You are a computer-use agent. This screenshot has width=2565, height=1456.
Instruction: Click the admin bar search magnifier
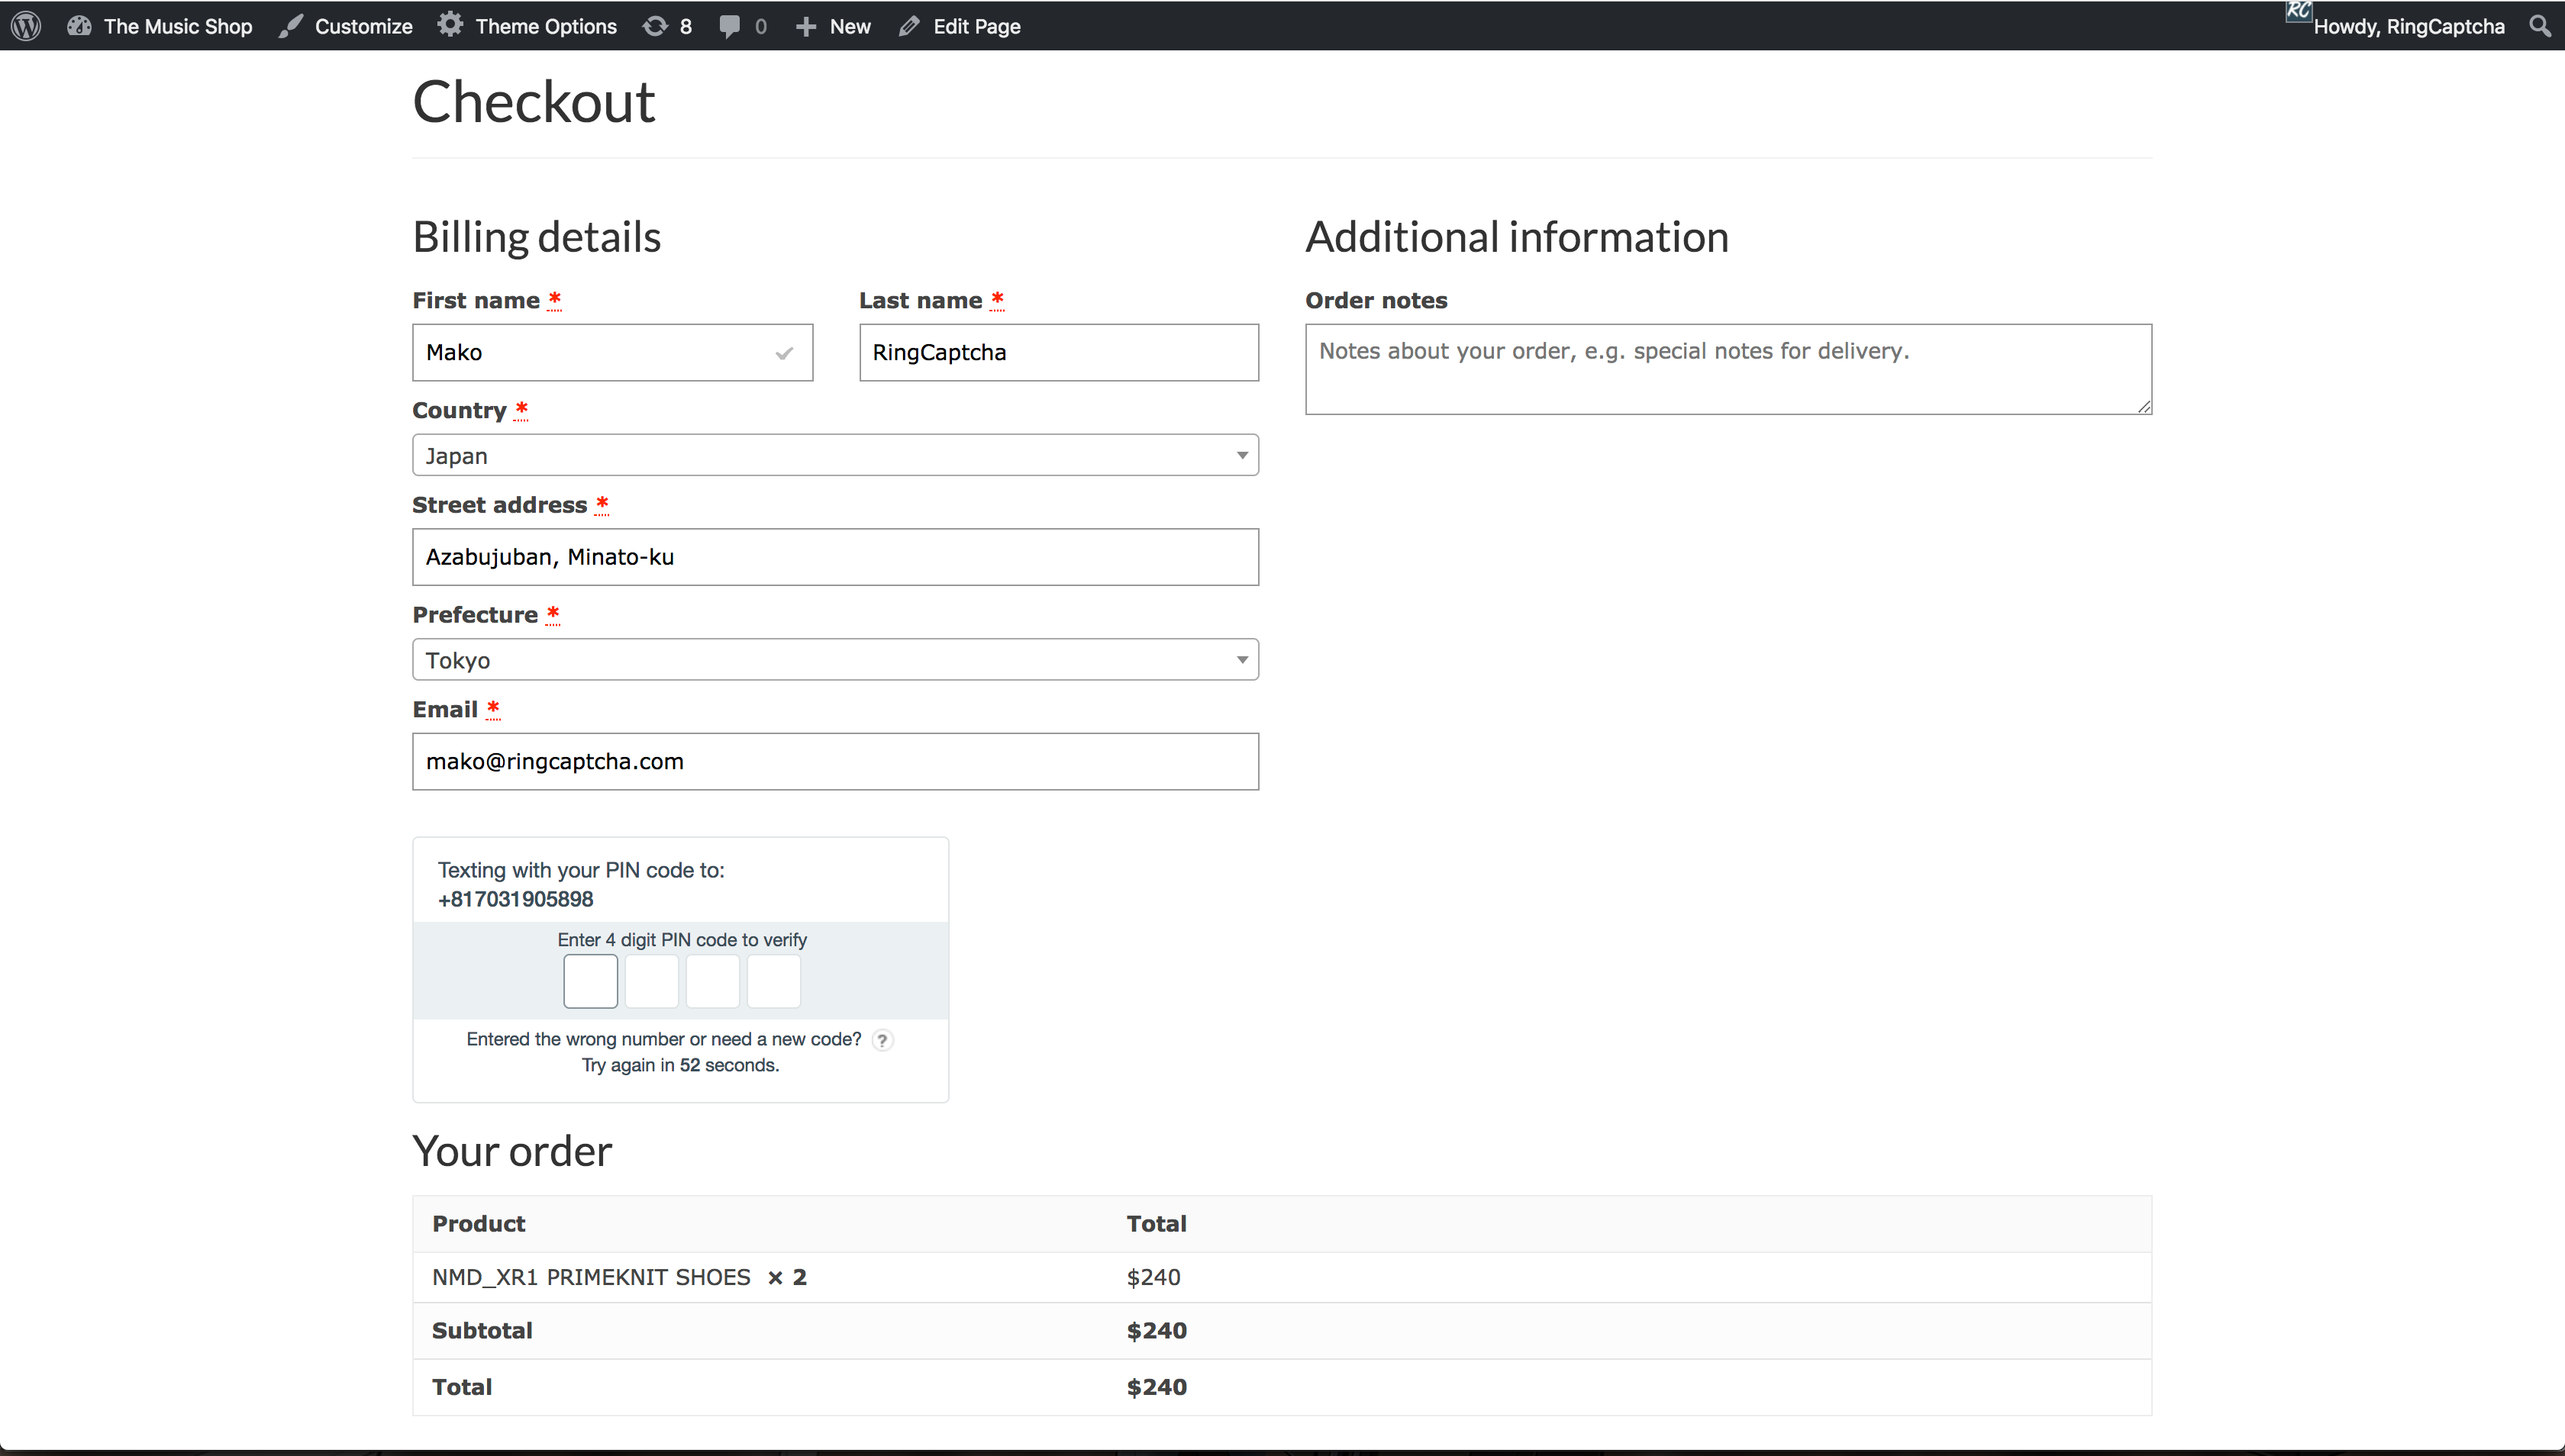point(2539,26)
